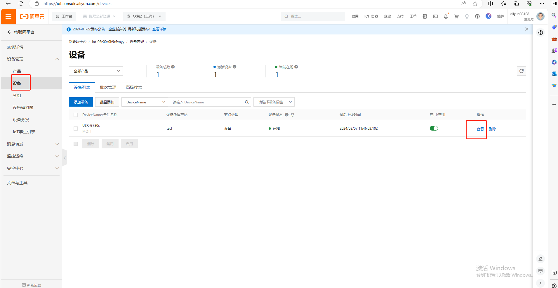Switch to the 批次管理 tab
Image resolution: width=558 pixels, height=288 pixels.
click(108, 87)
